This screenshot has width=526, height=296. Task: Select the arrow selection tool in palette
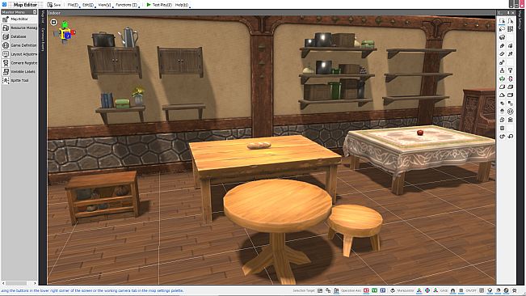[502, 21]
